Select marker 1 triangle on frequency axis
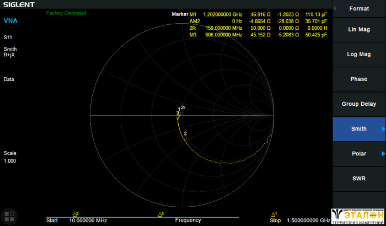The width and height of the screenshot is (386, 226). tap(274, 214)
